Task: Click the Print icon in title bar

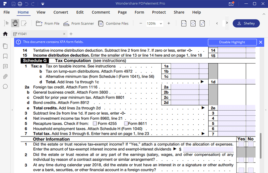Action: point(20,4)
